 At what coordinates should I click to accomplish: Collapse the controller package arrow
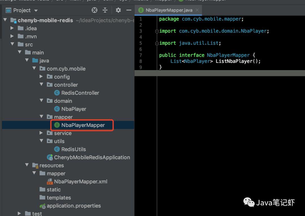pos(42,84)
